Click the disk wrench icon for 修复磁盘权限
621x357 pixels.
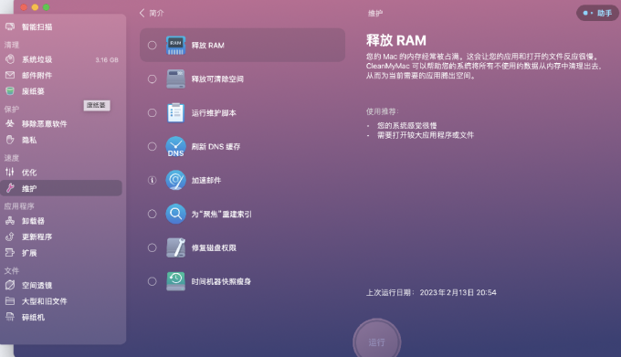click(175, 247)
